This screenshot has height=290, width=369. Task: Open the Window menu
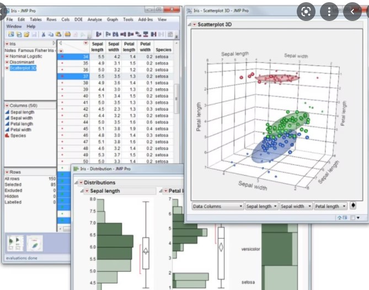tap(14, 26)
